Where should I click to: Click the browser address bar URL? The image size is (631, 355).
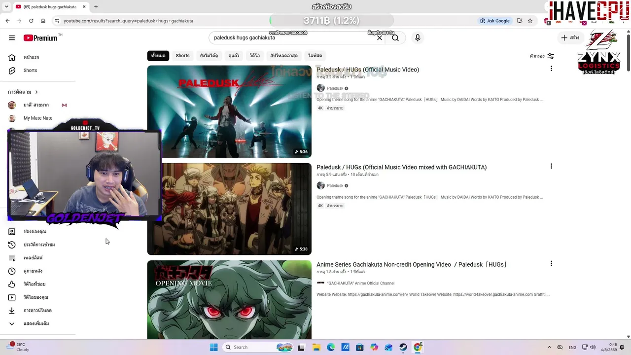click(128, 21)
